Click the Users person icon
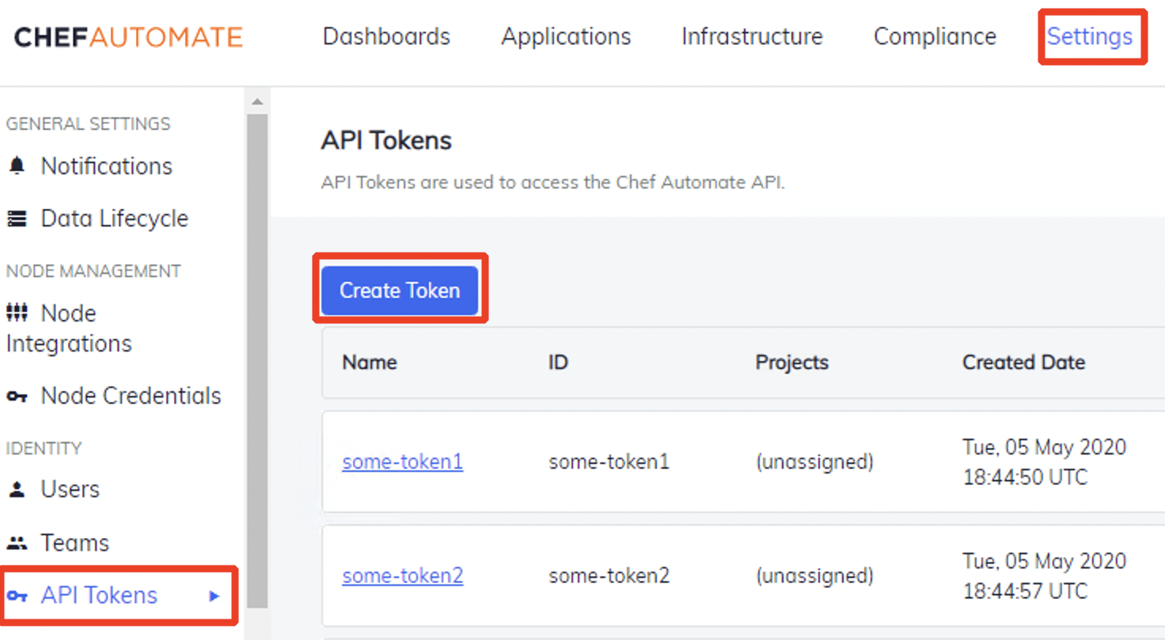 17,489
